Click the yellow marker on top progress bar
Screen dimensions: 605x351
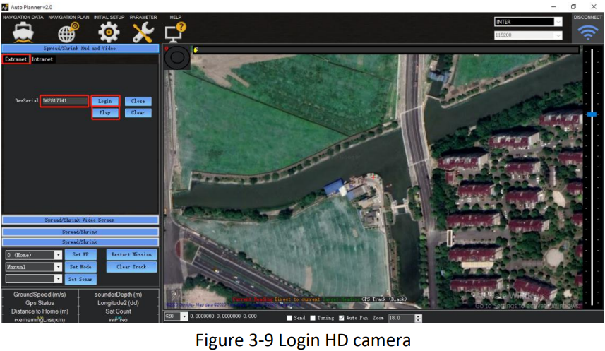196,50
